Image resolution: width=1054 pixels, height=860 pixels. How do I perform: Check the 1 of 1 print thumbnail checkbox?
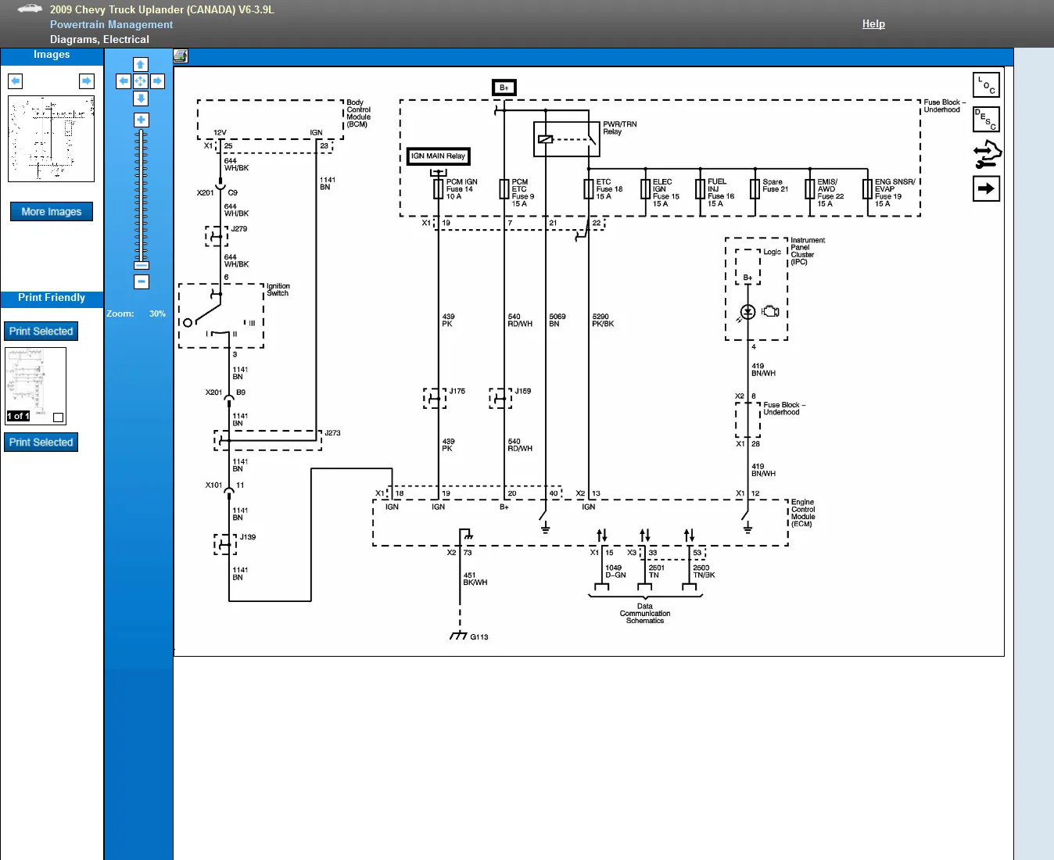point(58,417)
